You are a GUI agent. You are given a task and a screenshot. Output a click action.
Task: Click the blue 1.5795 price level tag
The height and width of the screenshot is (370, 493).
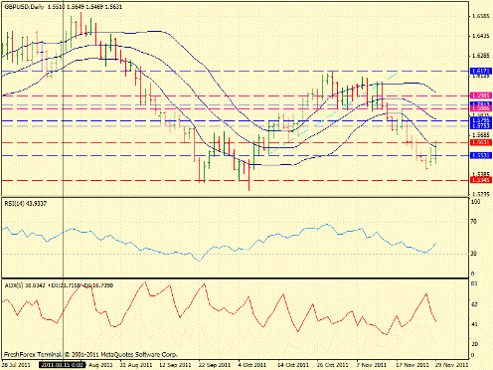click(x=481, y=120)
